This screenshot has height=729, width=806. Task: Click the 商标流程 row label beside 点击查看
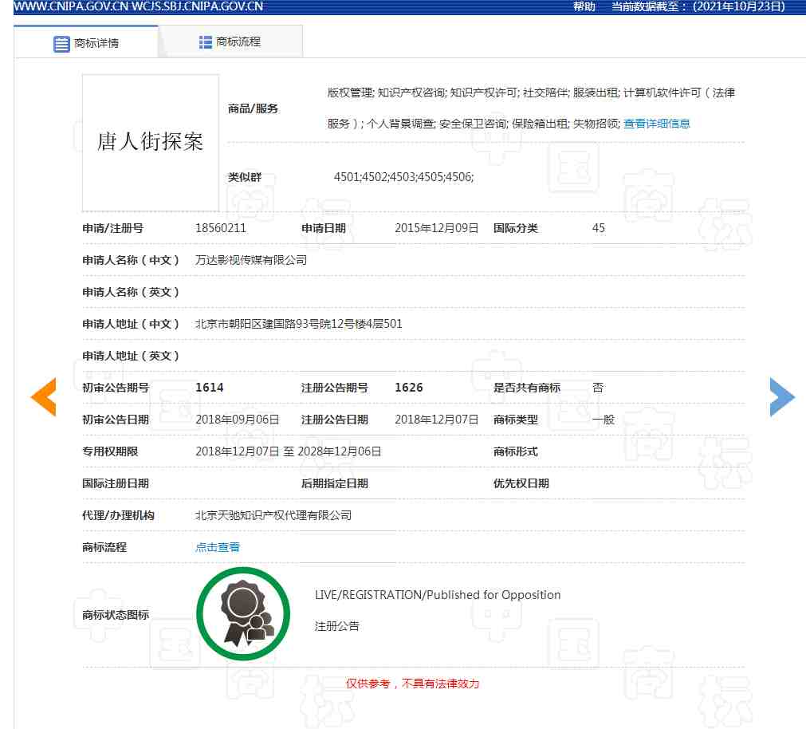pos(104,547)
